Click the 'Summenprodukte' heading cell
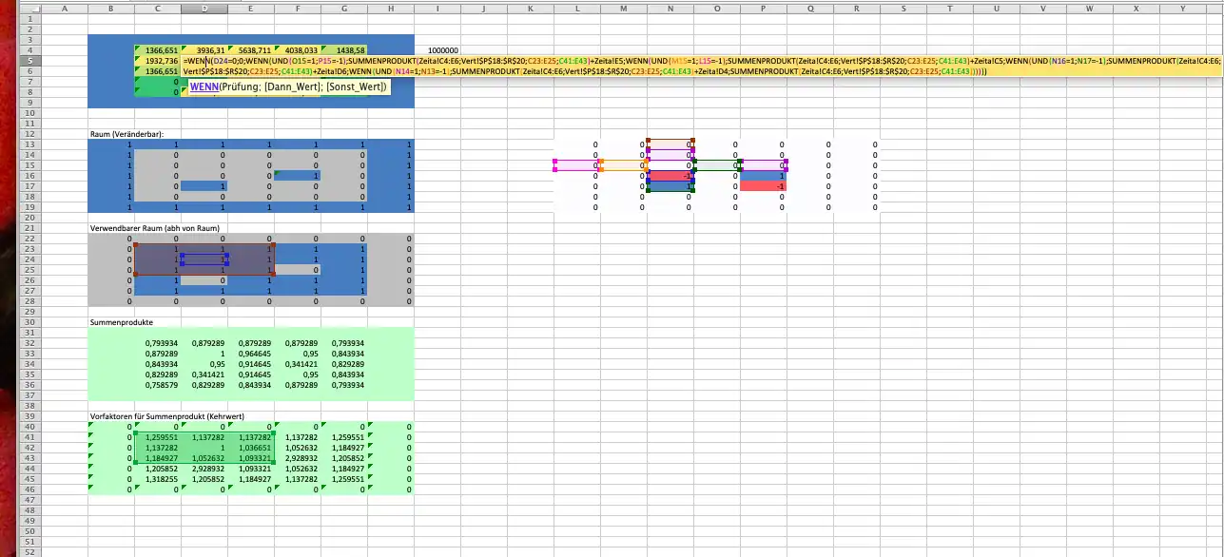Image resolution: width=1224 pixels, height=557 pixels. 115,322
